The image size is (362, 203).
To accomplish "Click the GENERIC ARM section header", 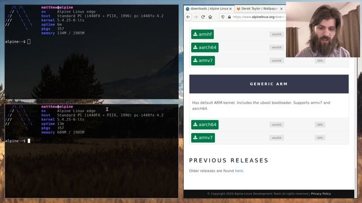I will (x=269, y=84).
